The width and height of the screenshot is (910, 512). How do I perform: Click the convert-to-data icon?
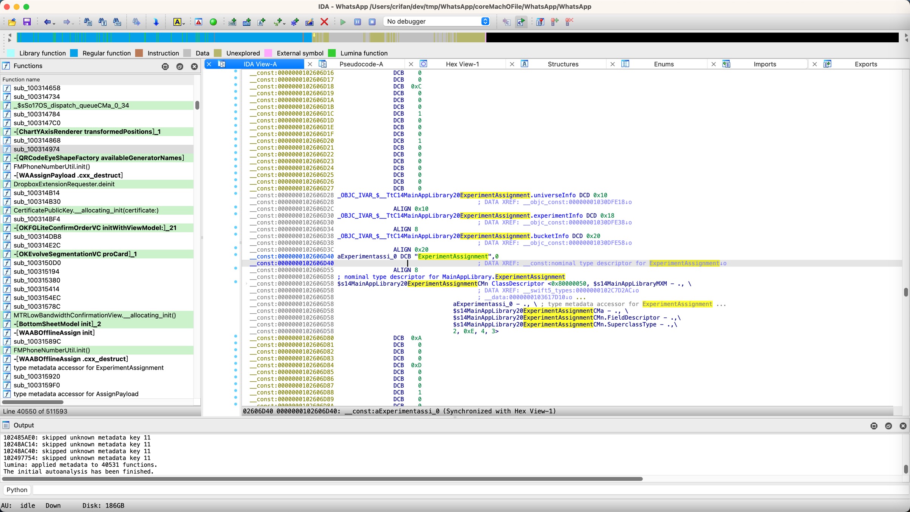coord(247,22)
